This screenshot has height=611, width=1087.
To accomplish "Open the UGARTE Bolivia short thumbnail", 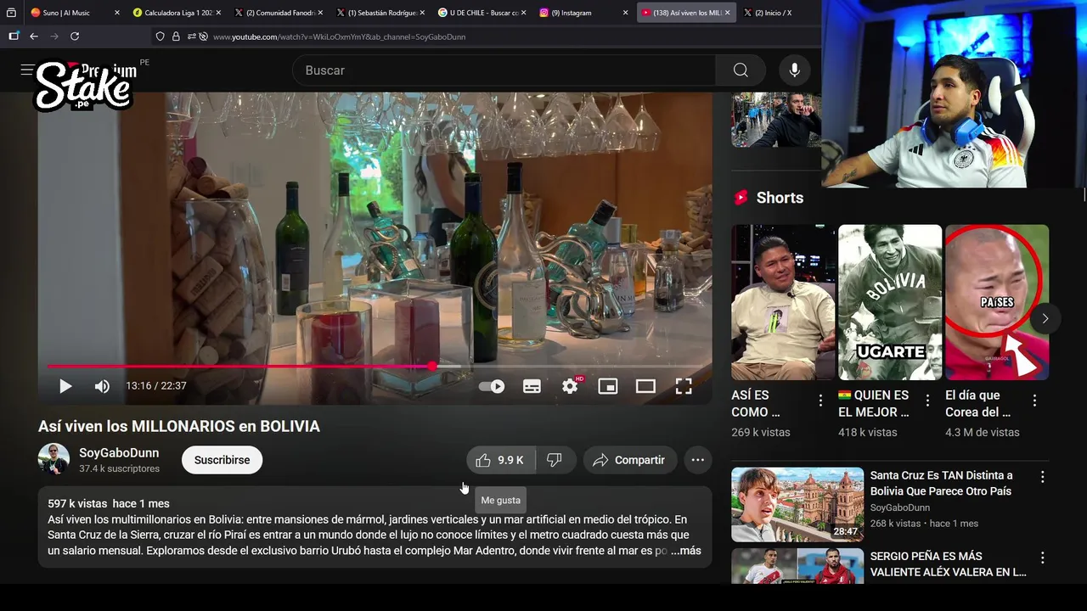I will [x=890, y=302].
